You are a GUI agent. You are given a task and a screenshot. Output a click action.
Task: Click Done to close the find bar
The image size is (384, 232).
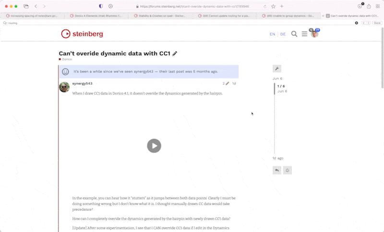pyautogui.click(x=377, y=23)
